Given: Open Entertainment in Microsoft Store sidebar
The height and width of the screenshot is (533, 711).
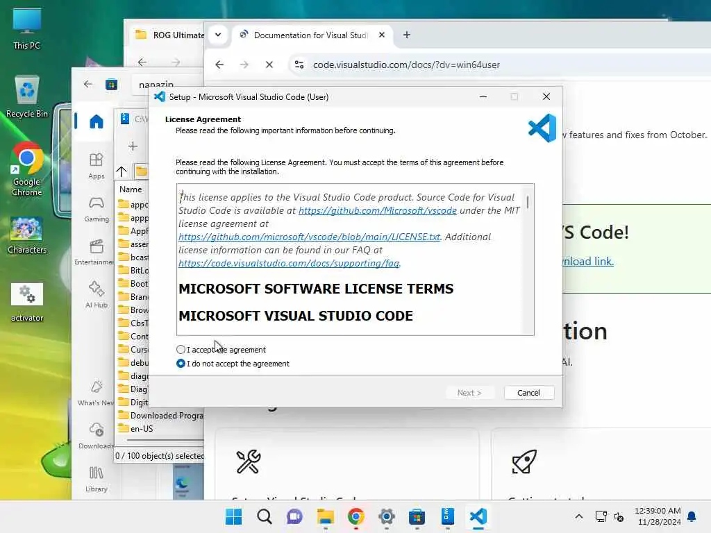Looking at the screenshot, I should point(94,252).
